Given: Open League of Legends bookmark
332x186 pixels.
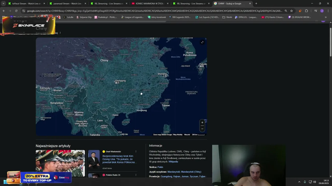Looking at the screenshot, I should click(x=132, y=17).
